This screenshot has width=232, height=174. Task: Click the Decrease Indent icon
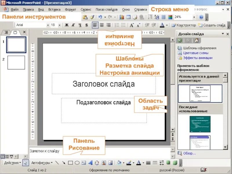[x=147, y=25]
